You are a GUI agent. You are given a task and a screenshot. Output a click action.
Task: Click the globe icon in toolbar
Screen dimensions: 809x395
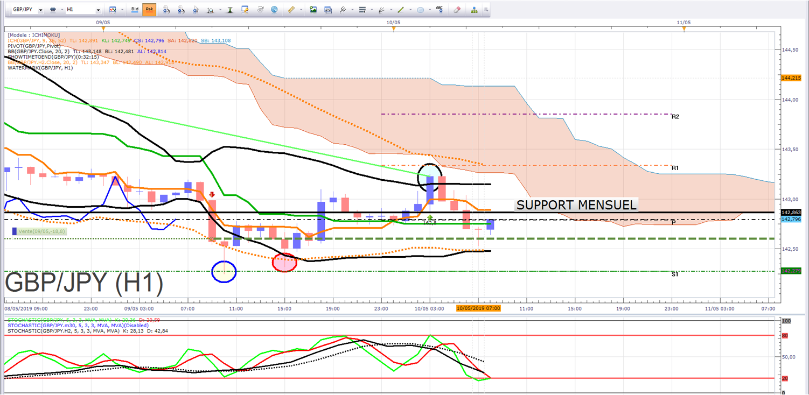point(274,10)
